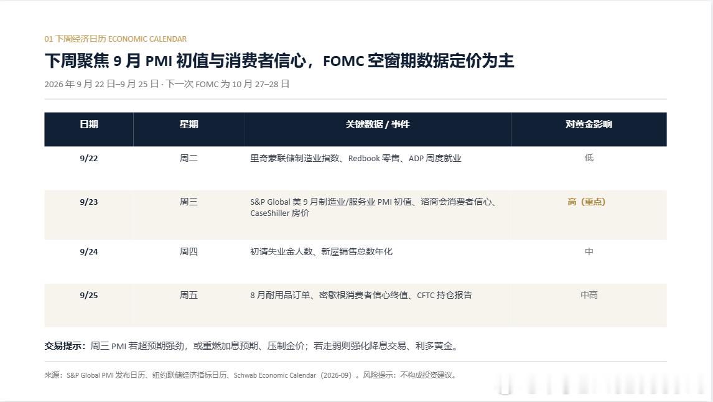Select the date cell '9/23'
713x402 pixels.
(x=89, y=202)
